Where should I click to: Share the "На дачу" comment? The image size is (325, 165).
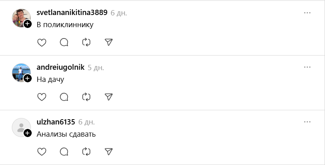[x=108, y=97]
